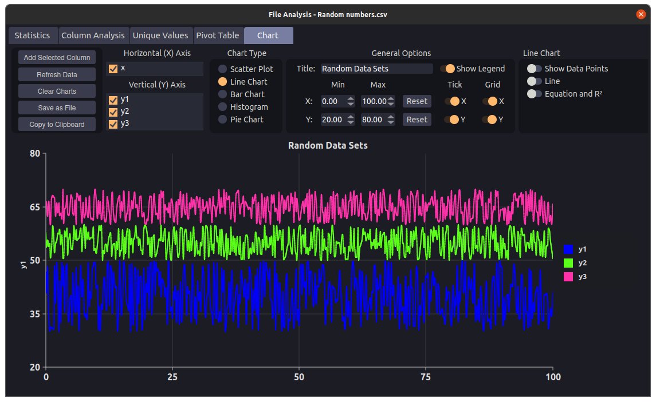Click the rotated y1 axis label
Screen dimensions: 656x402
tap(23, 265)
